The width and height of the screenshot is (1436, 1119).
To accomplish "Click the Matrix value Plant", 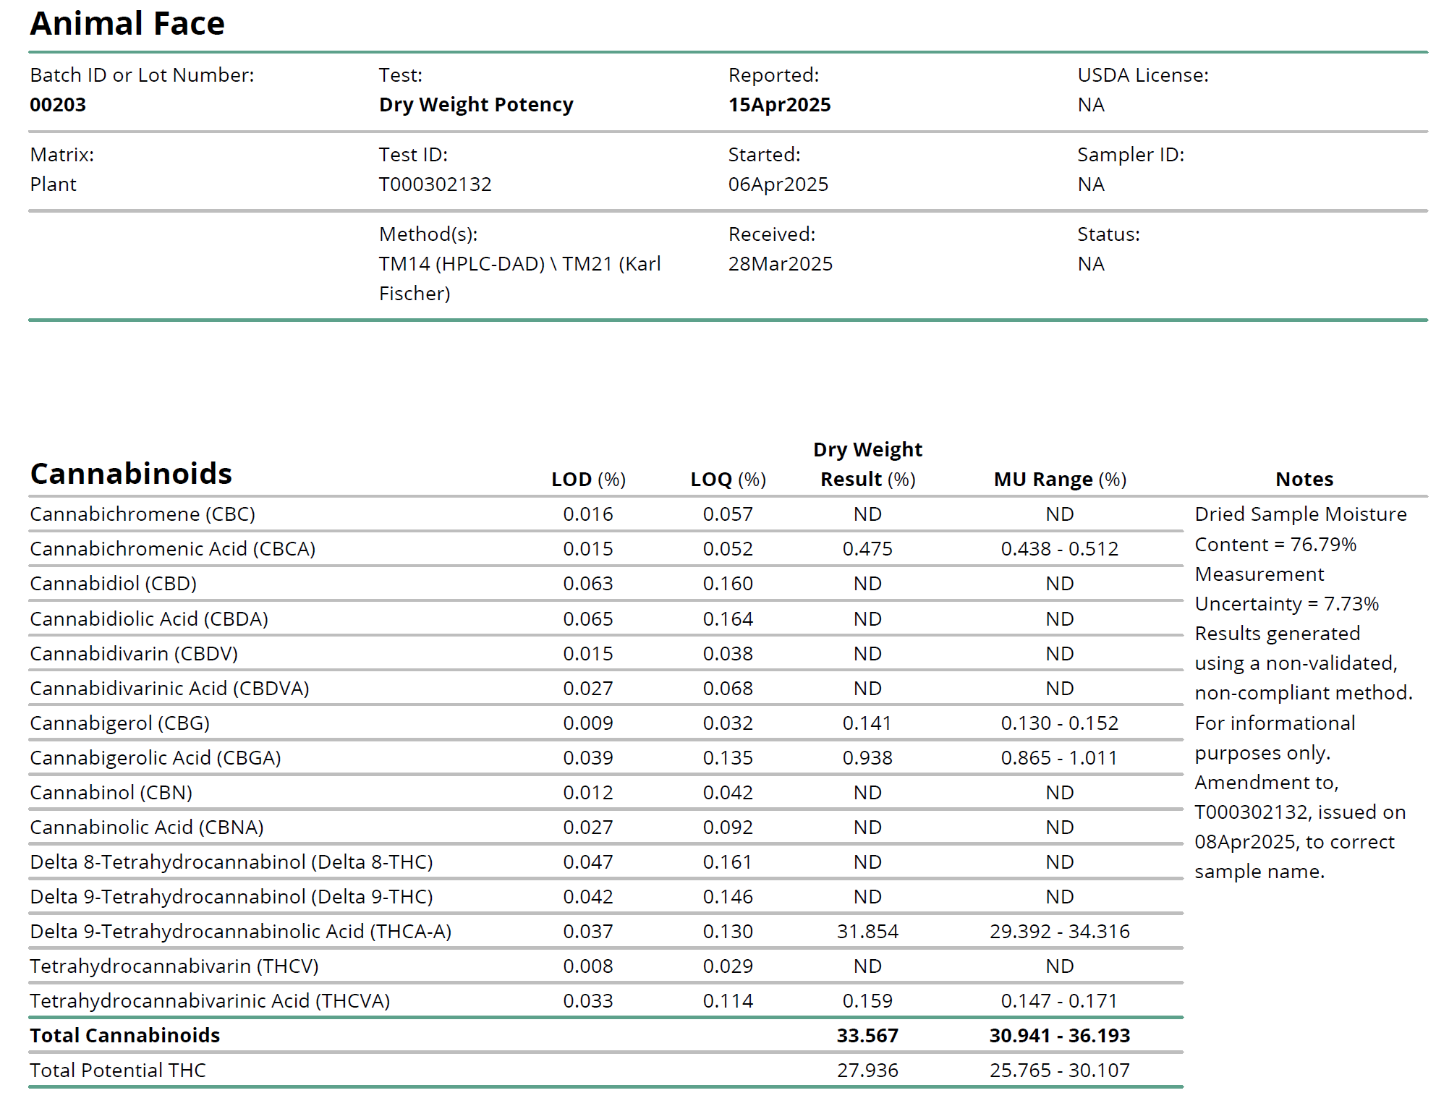I will [53, 184].
